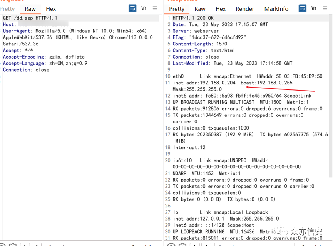Switch to the MarkInfo response tab
The height and width of the screenshot is (246, 333).
276,9
